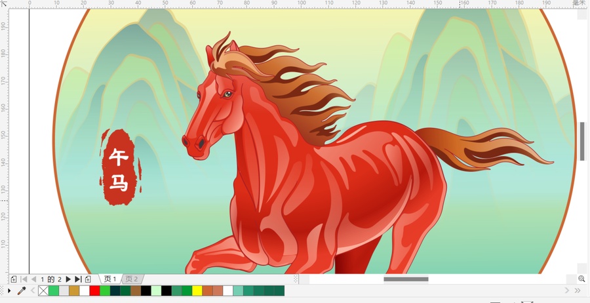The width and height of the screenshot is (590, 303).
Task: Expand the full palette with the double chevron
Action: [578, 291]
